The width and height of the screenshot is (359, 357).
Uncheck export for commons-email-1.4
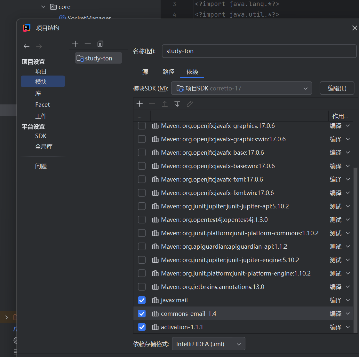coord(142,314)
